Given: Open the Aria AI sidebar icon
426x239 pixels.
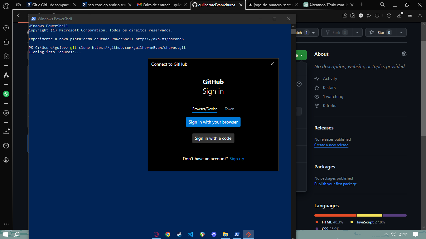Looking at the screenshot, I should [x=6, y=75].
